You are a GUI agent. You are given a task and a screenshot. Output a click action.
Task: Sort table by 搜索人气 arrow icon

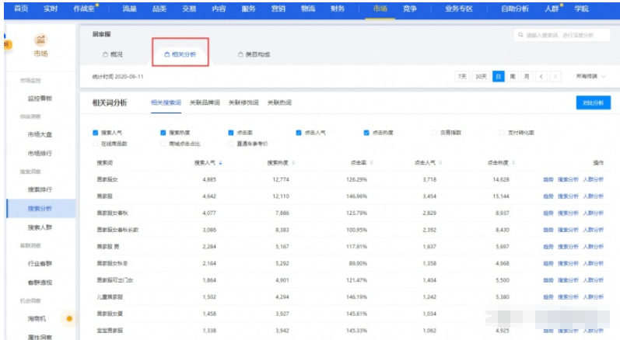(220, 163)
